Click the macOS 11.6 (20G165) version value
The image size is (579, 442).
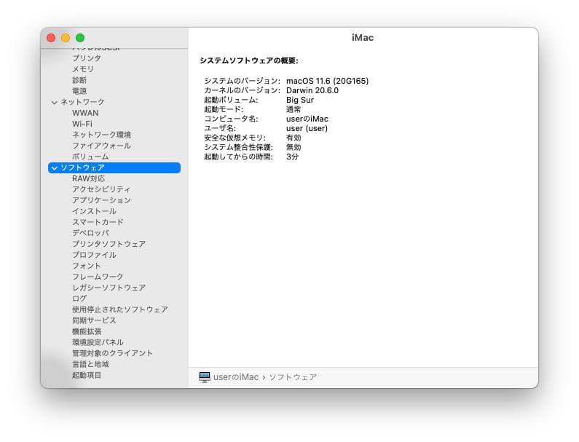(x=327, y=81)
